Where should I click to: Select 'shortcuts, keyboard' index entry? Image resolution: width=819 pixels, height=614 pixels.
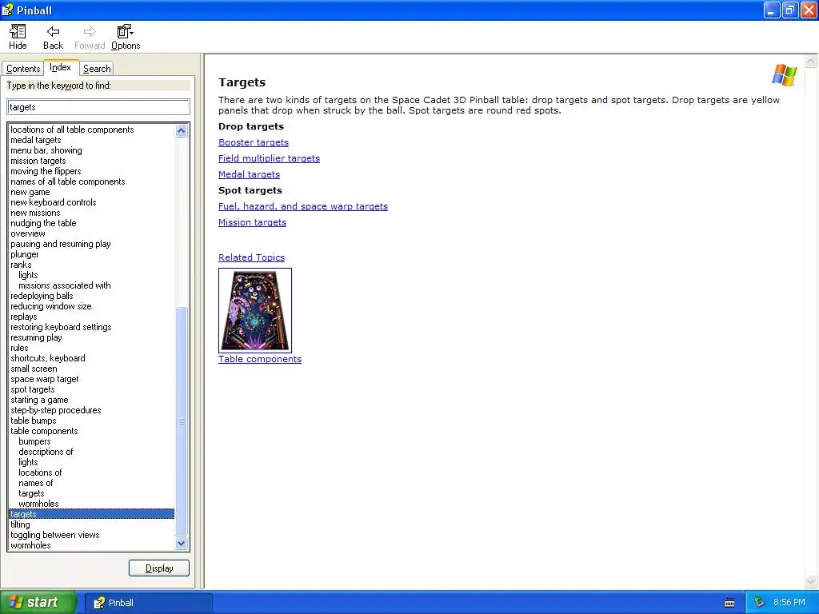pos(47,358)
